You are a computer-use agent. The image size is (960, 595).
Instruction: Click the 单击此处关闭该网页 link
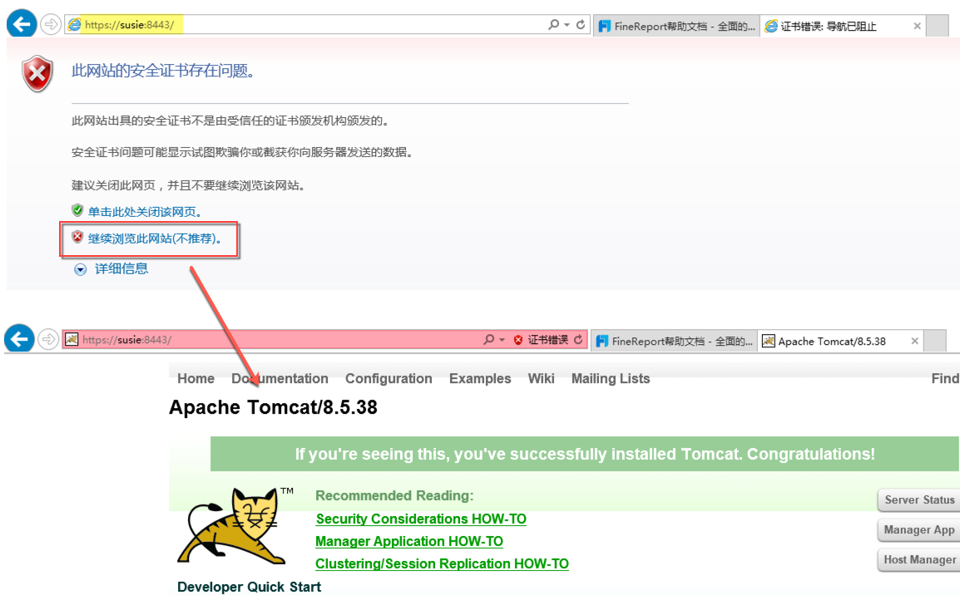coord(145,212)
